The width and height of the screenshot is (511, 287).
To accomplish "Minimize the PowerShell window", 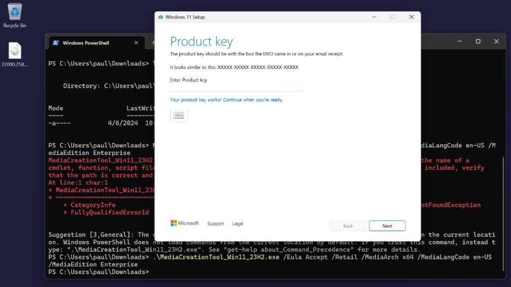I will 460,41.
